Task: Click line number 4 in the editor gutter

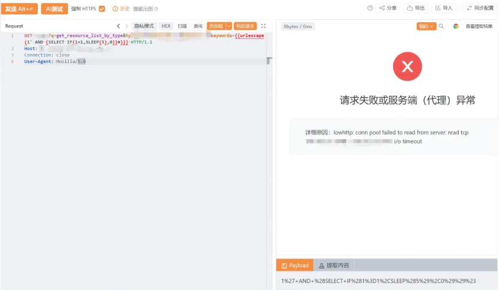Action: tap(13, 61)
